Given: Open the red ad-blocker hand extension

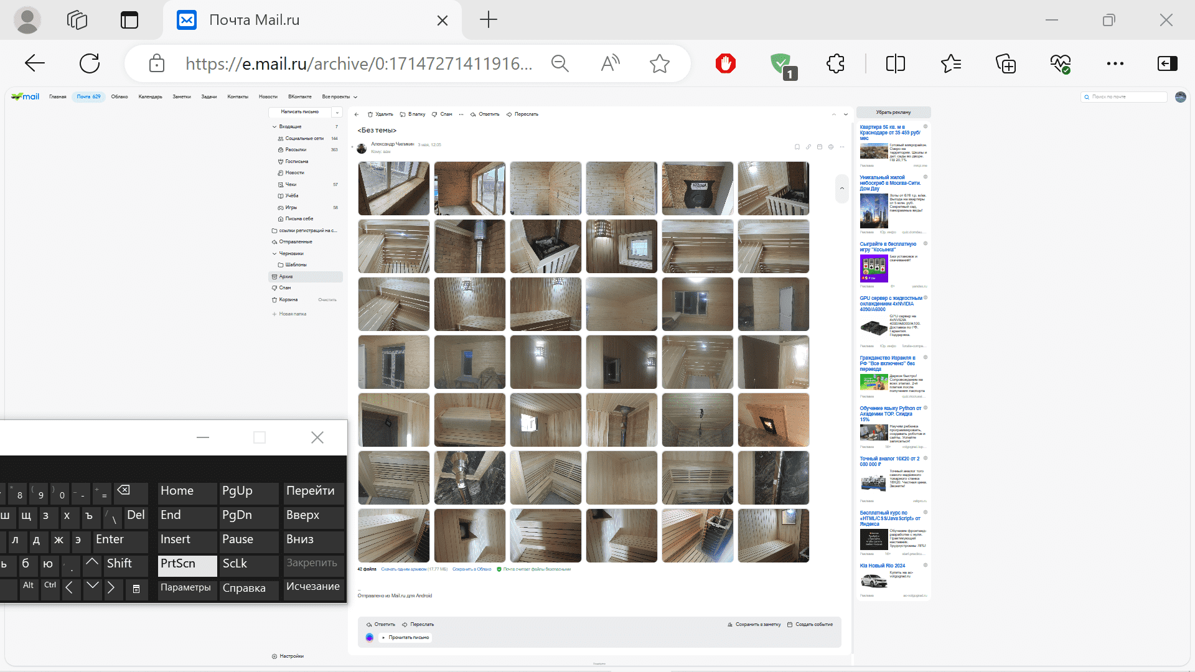Looking at the screenshot, I should coord(725,63).
